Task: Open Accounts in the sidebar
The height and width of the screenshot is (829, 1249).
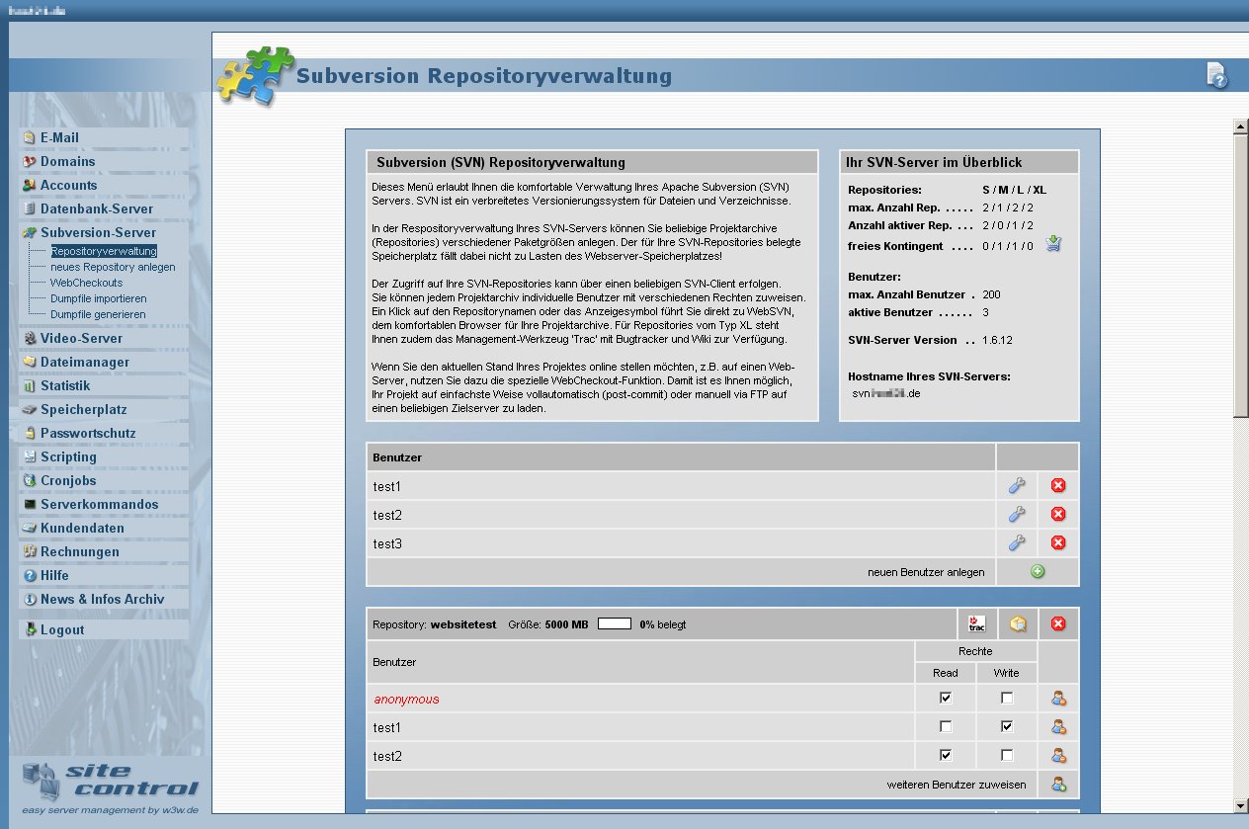Action: [x=104, y=185]
